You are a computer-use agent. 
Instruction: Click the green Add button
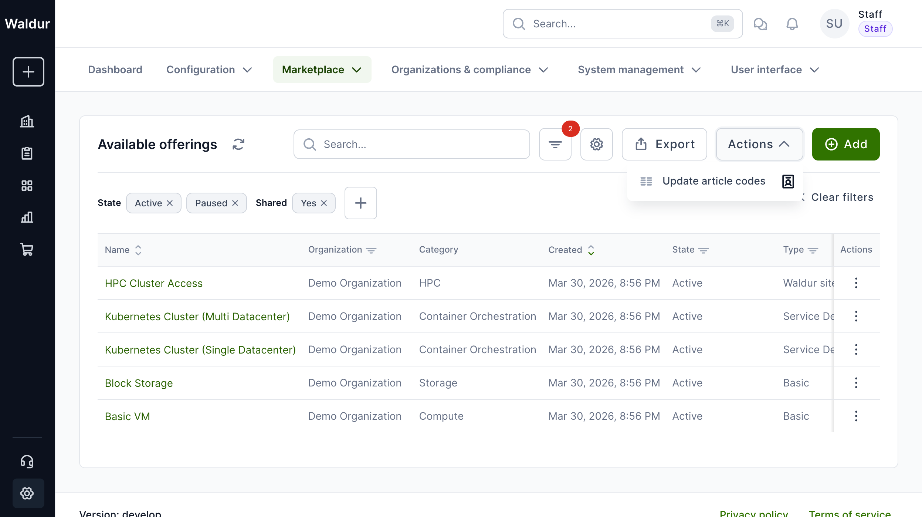tap(845, 144)
